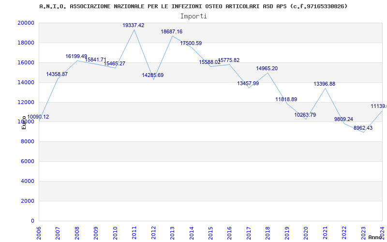Click the data label 13457.99
Viewport: 387px width, 242px height.
[248, 83]
